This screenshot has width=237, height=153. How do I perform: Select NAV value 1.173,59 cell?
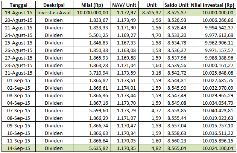(x=125, y=73)
